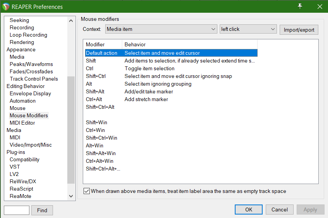Select Ctrl+Alt Add stretch marker row

click(171, 99)
